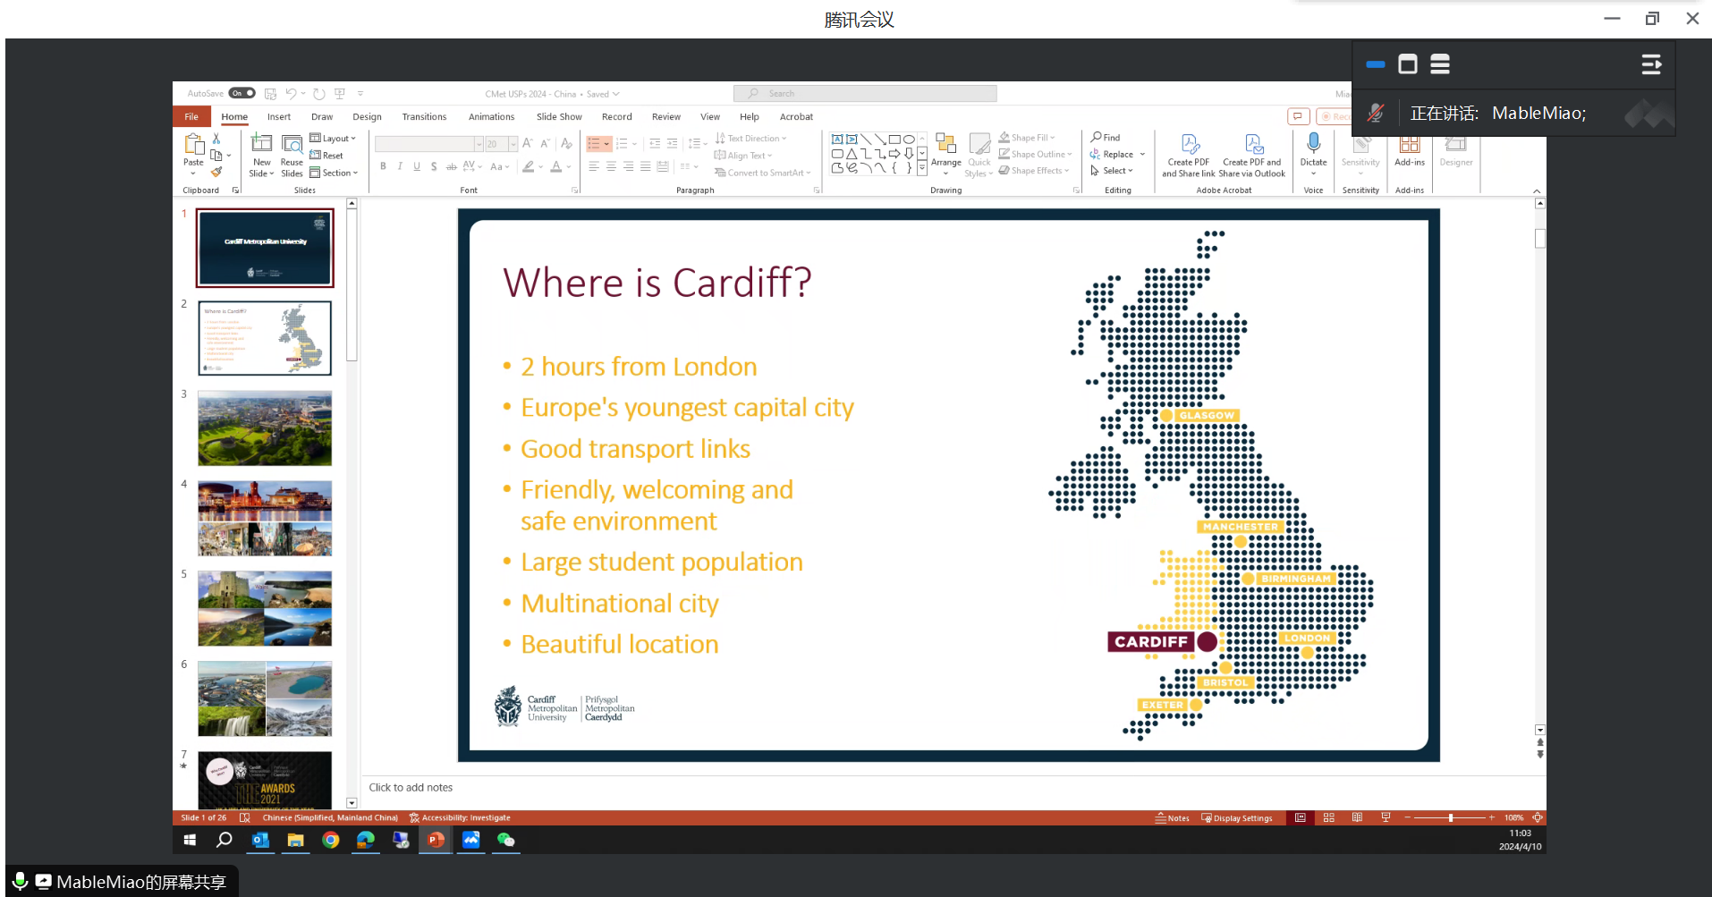The image size is (1712, 897).
Task: Click the ribbon Search box
Action: pos(864,93)
